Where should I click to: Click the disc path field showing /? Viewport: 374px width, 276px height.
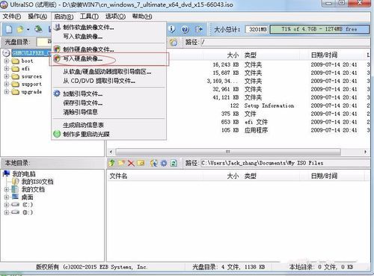click(285, 42)
